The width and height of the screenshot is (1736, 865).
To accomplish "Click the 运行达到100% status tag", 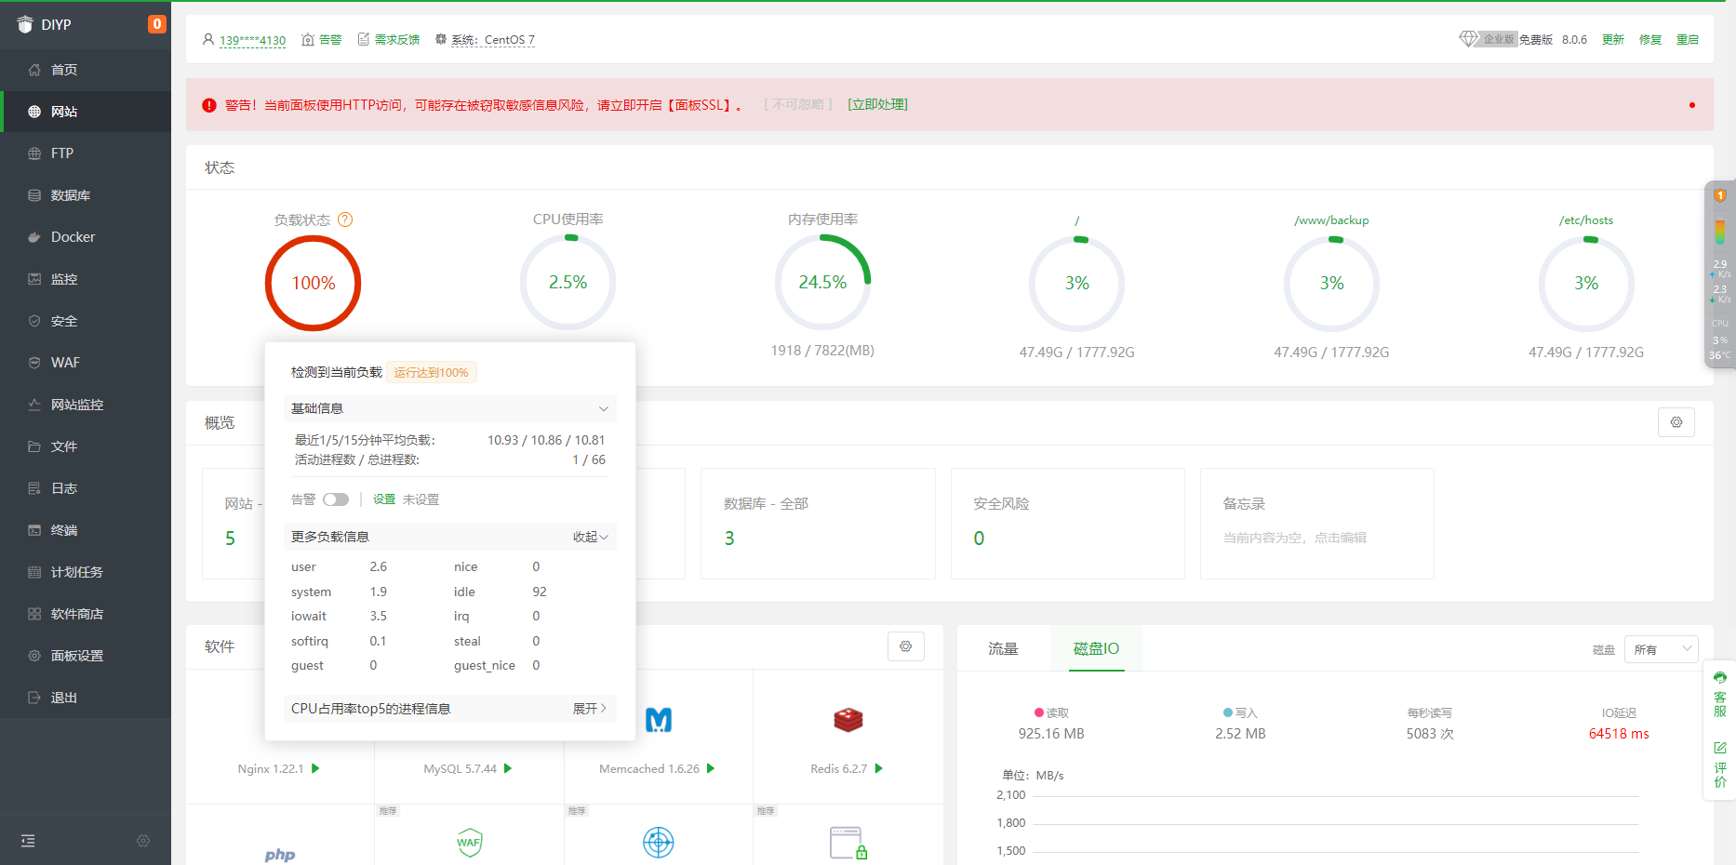I will [431, 372].
